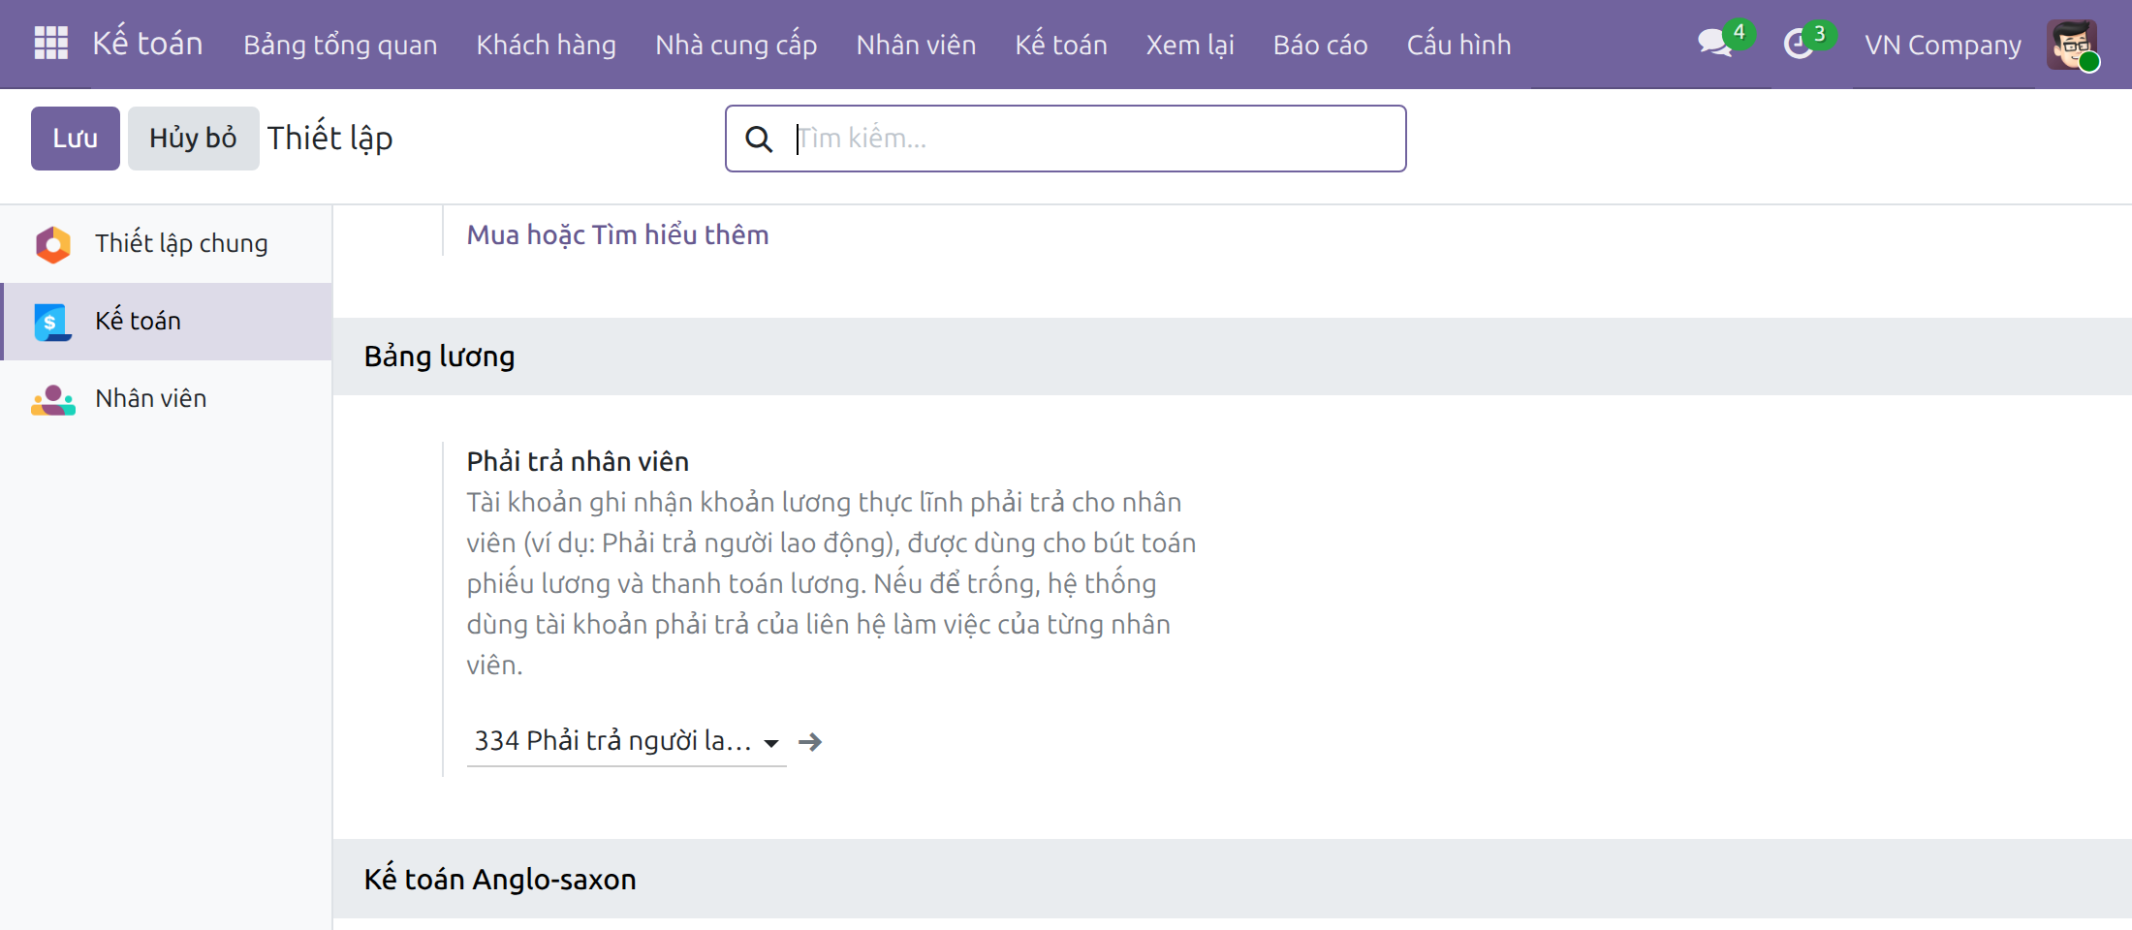Select Thiết lập chung settings tab
Screen dimensions: 2132x930
click(167, 244)
